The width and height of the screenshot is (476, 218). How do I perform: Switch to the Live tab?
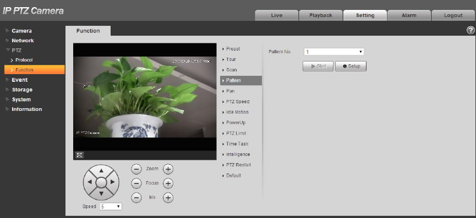(277, 15)
